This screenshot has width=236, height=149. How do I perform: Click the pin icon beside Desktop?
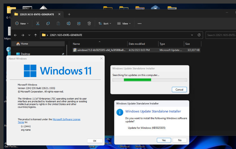[x=63, y=54]
